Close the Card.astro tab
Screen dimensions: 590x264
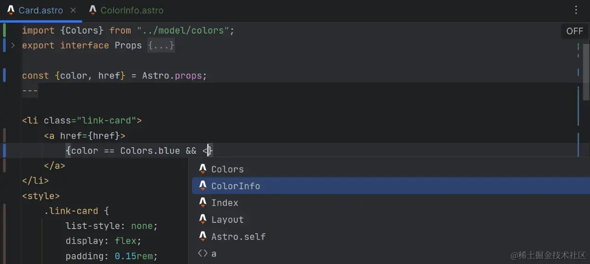(x=73, y=10)
